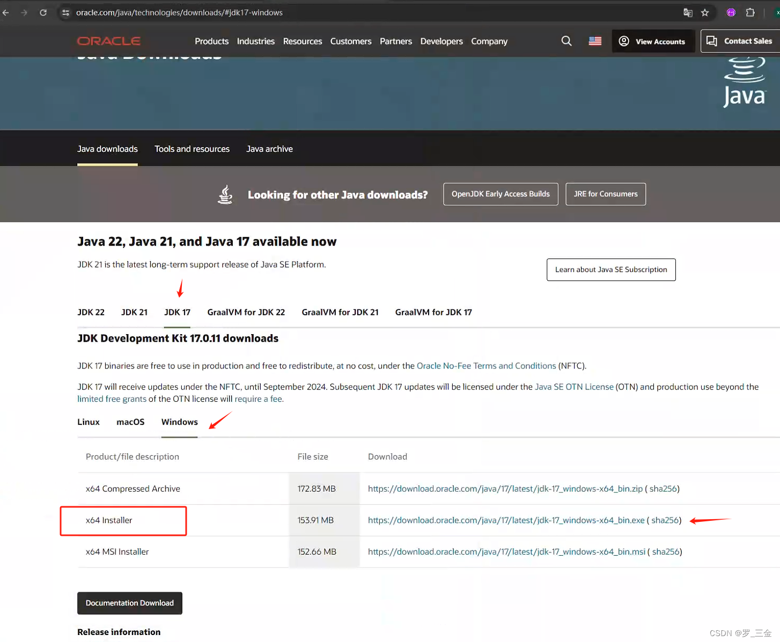Click Learn about Java SE Subscription

point(611,270)
